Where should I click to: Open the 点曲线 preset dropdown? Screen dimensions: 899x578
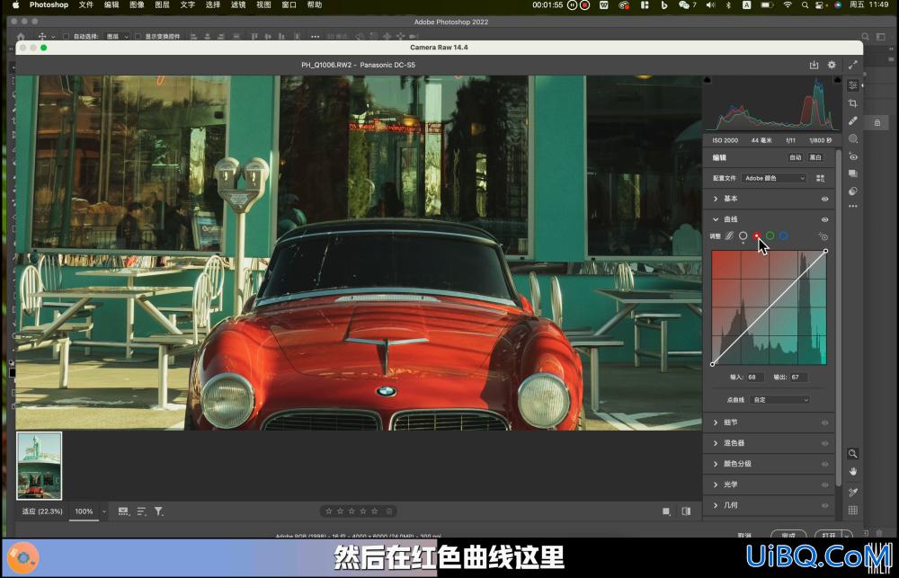point(779,400)
